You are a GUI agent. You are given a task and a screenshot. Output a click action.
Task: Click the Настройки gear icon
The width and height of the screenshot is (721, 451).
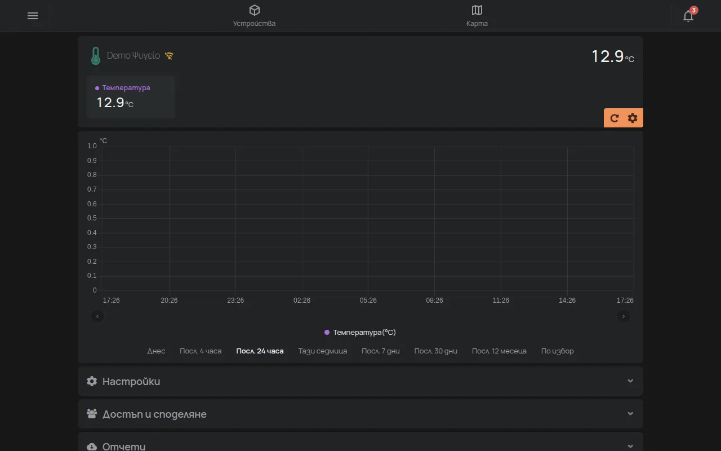(92, 381)
